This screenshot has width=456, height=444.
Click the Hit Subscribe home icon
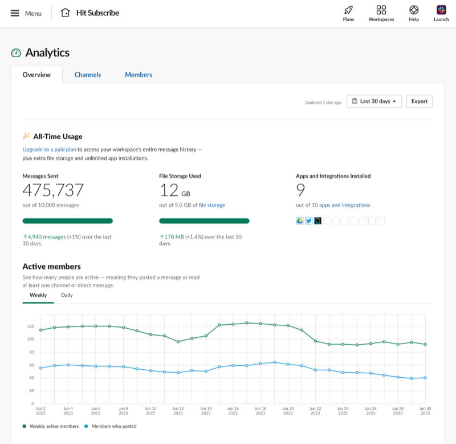pos(66,13)
